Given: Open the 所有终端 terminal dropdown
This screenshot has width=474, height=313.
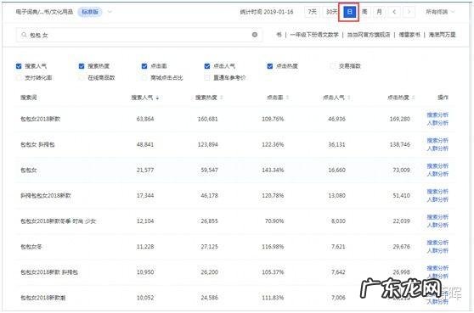Looking at the screenshot, I should click(440, 12).
